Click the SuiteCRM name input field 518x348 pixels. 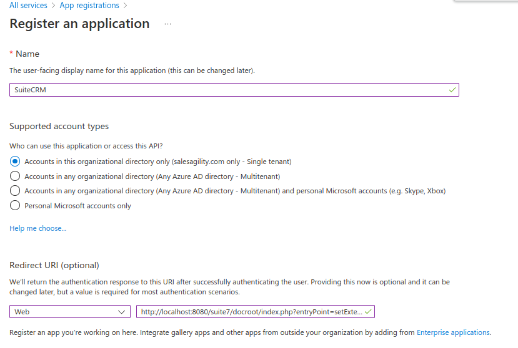point(234,90)
